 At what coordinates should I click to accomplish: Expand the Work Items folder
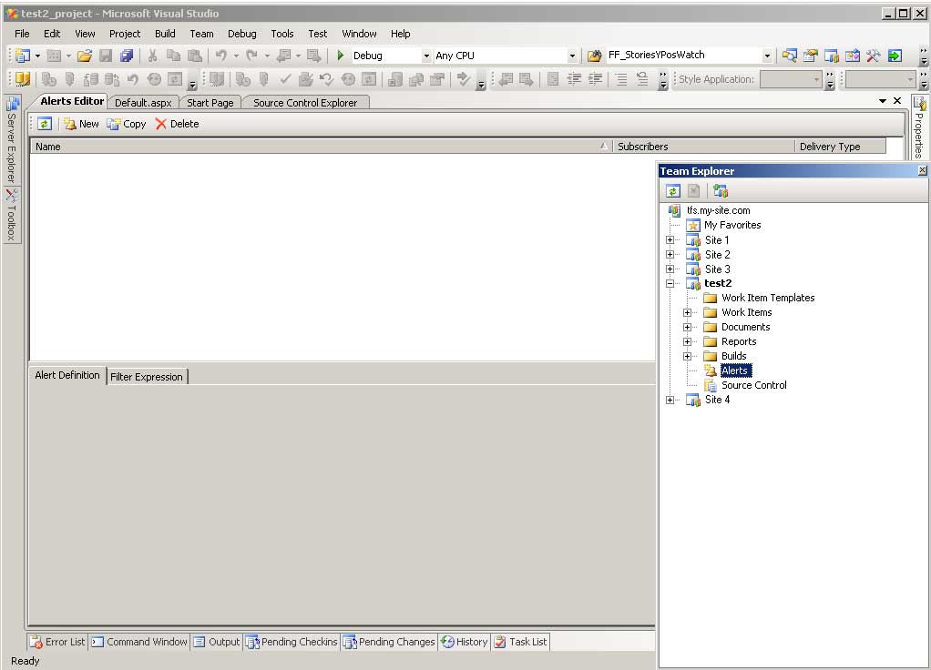(687, 313)
